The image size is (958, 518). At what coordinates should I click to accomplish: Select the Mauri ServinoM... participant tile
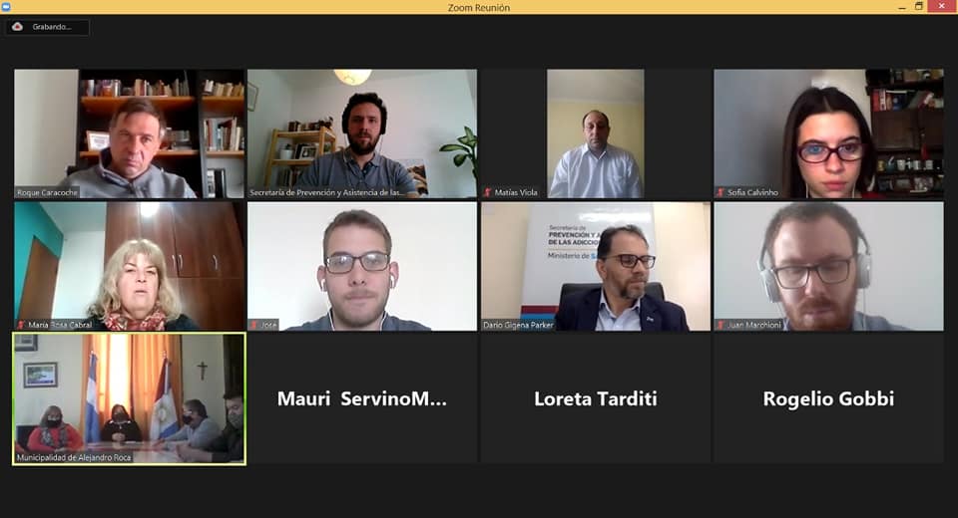pyautogui.click(x=361, y=399)
